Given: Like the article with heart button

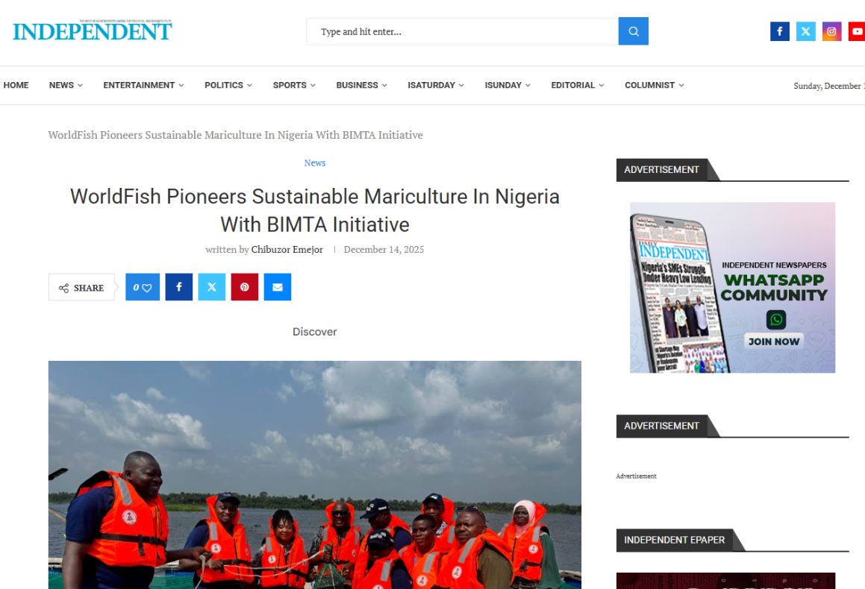Looking at the screenshot, I should click(143, 287).
